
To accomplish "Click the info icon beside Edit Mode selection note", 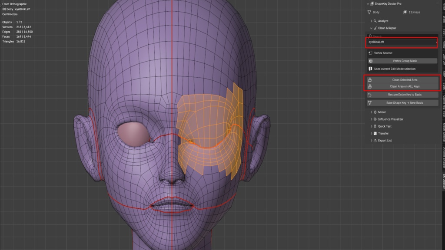I will click(x=370, y=69).
